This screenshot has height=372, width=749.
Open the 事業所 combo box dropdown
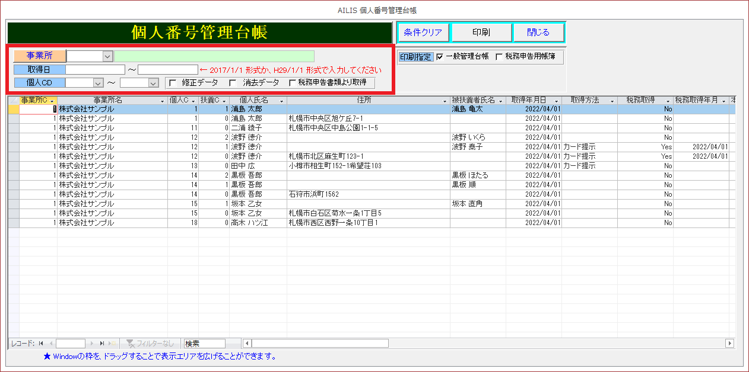(x=107, y=56)
